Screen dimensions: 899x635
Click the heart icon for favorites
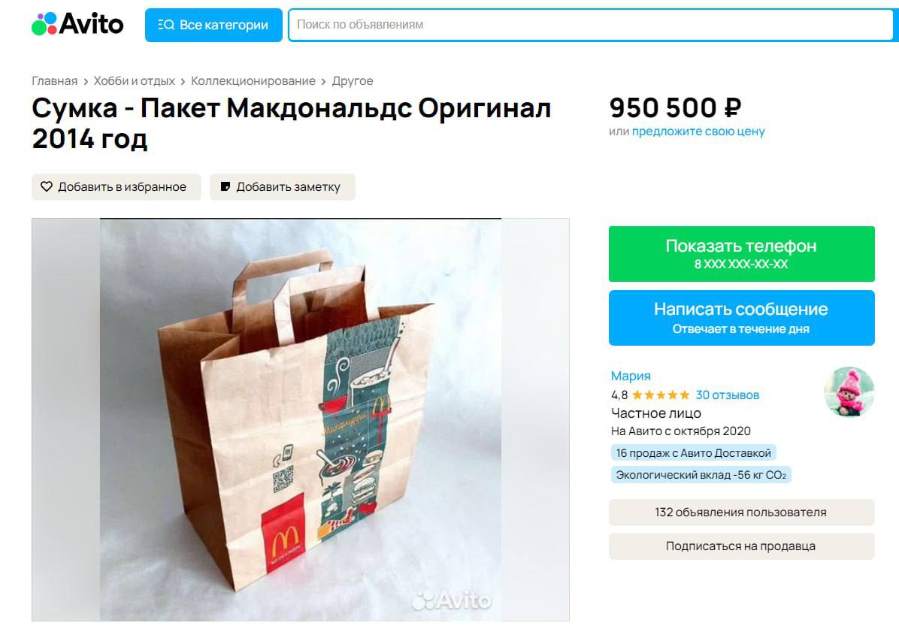(x=47, y=187)
